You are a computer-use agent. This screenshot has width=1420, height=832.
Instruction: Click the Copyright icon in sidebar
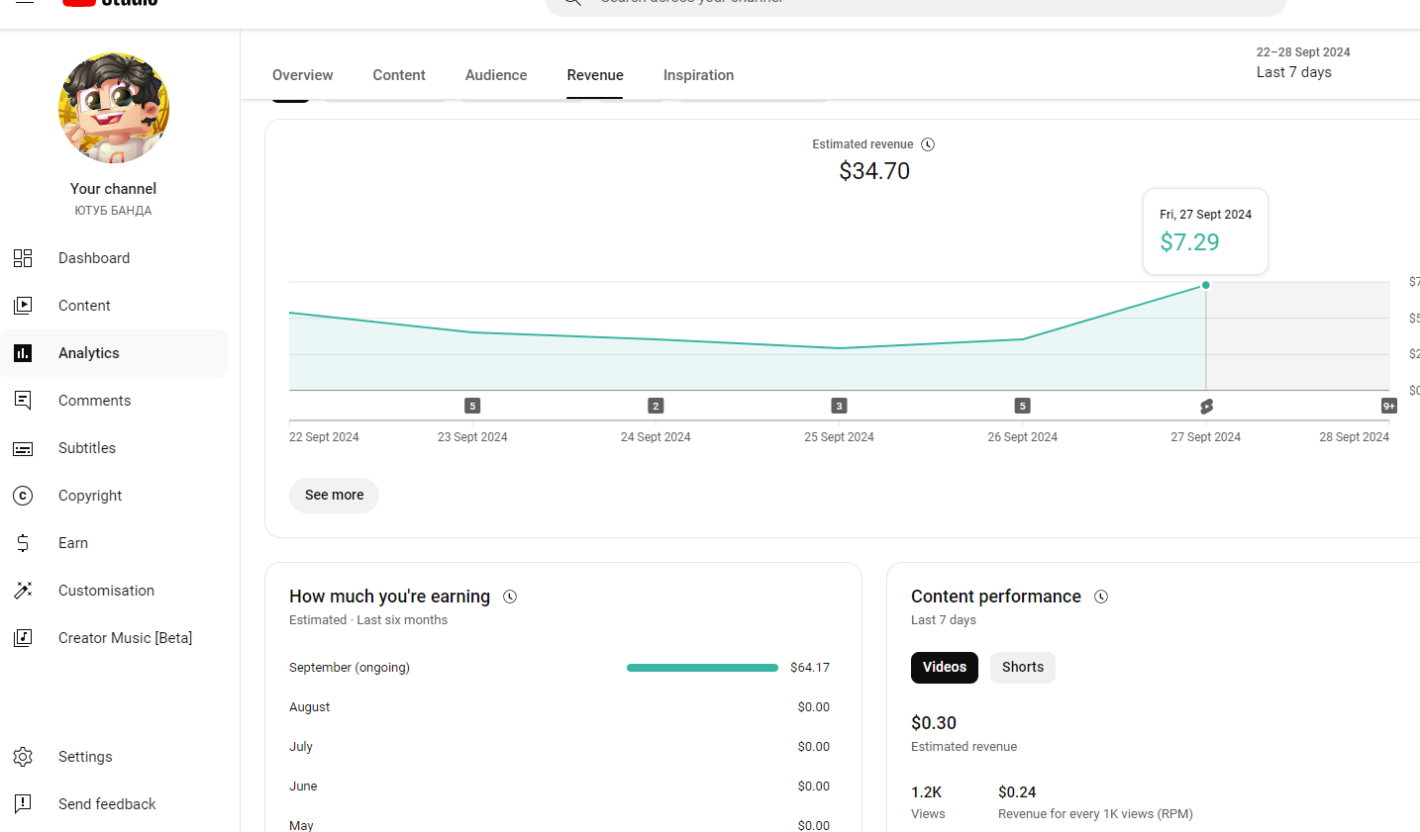[23, 496]
